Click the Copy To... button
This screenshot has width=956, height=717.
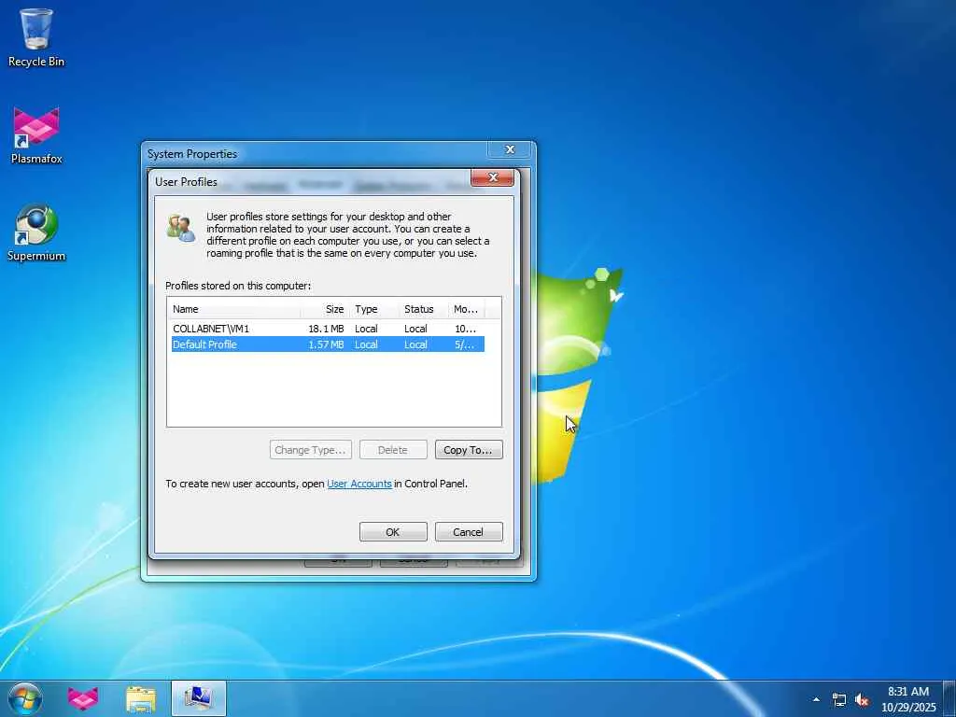(x=469, y=450)
